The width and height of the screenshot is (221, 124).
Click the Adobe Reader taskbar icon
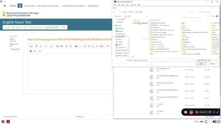click(8, 122)
